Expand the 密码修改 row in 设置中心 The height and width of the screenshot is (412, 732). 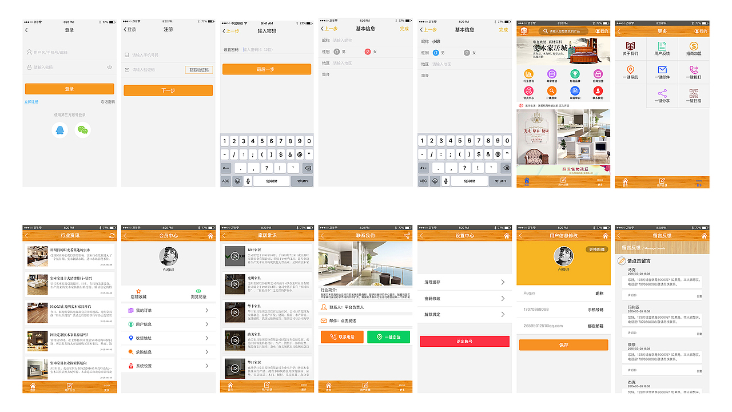[x=464, y=298]
